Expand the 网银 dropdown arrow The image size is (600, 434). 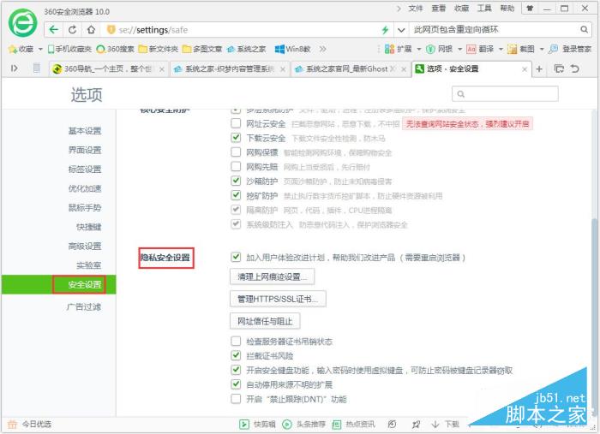point(459,50)
